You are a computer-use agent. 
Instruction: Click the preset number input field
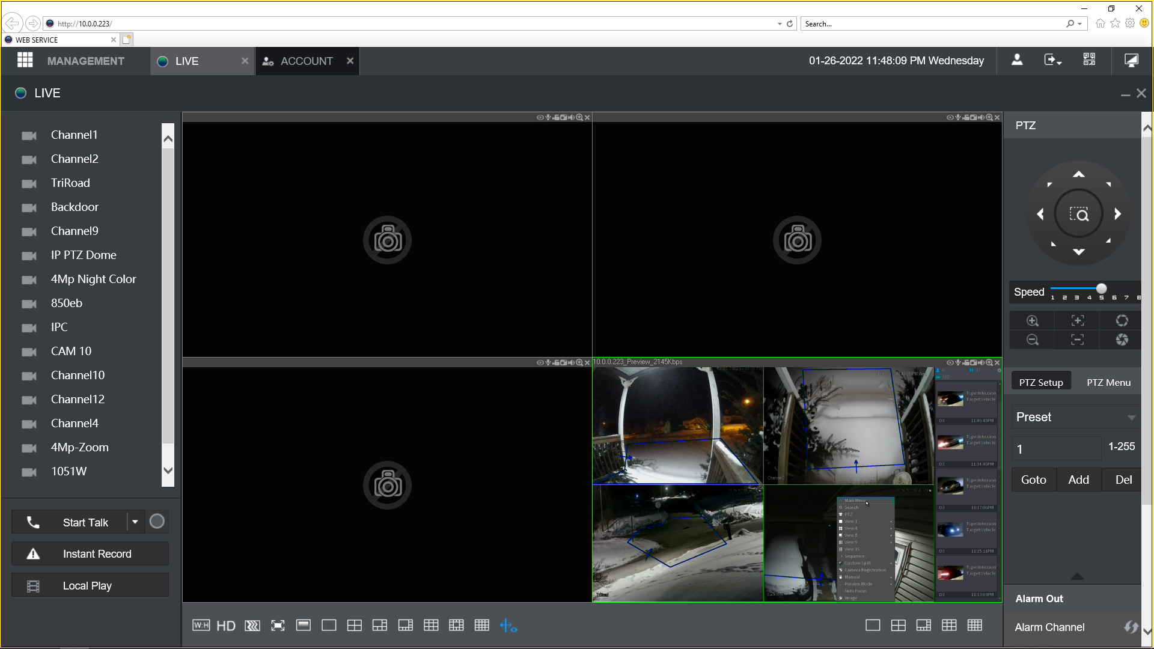coord(1057,448)
